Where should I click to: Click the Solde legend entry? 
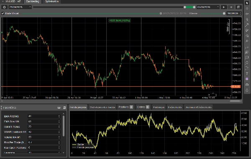(78, 144)
